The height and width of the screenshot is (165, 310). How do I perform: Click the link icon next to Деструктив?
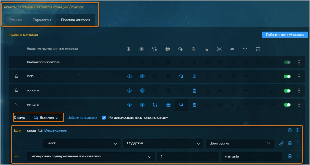(281, 144)
